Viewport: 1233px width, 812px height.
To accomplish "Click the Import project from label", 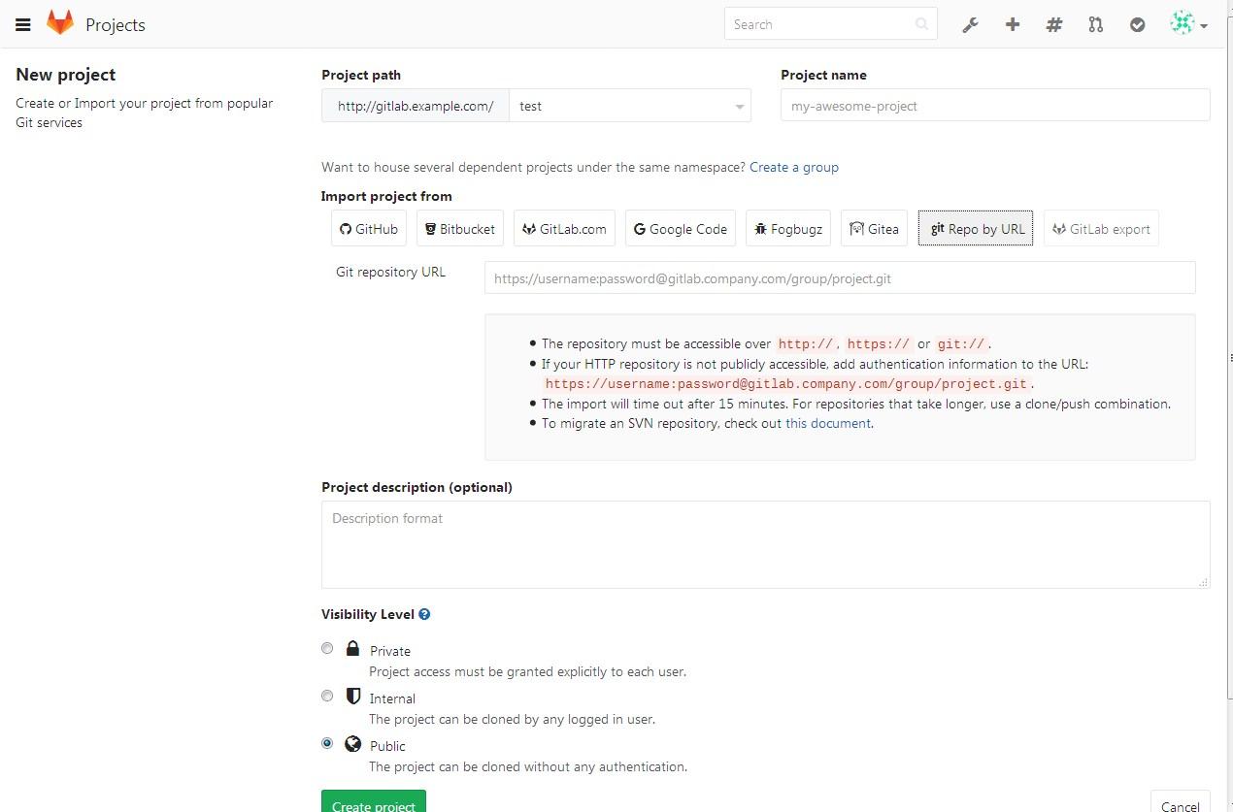I will coord(386,196).
